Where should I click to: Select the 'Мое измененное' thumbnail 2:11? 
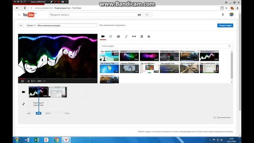pyautogui.click(x=189, y=56)
